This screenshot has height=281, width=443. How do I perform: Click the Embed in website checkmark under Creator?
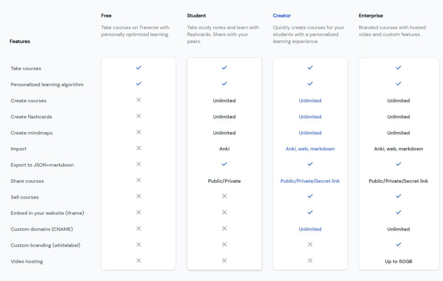pos(310,212)
